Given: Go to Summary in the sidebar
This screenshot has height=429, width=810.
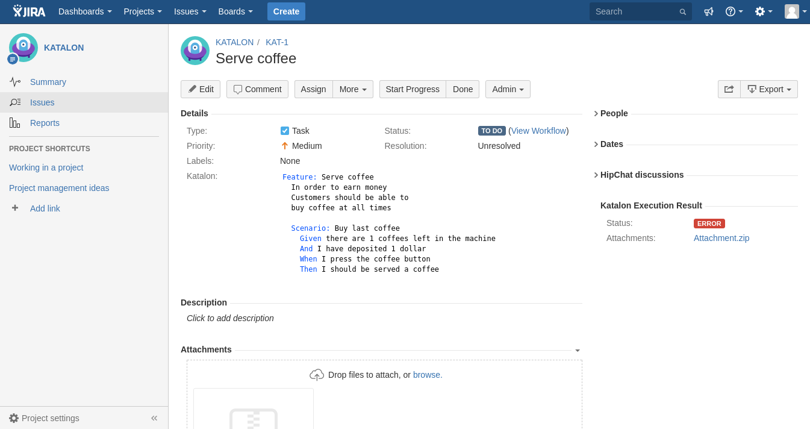Looking at the screenshot, I should tap(48, 82).
